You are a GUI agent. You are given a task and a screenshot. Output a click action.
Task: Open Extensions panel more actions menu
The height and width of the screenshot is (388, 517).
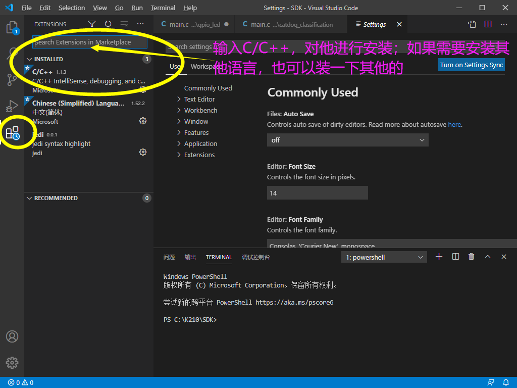[x=140, y=24]
